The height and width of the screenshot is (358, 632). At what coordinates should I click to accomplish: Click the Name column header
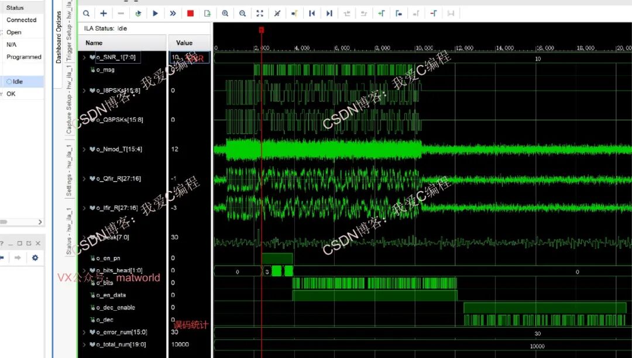(x=122, y=43)
